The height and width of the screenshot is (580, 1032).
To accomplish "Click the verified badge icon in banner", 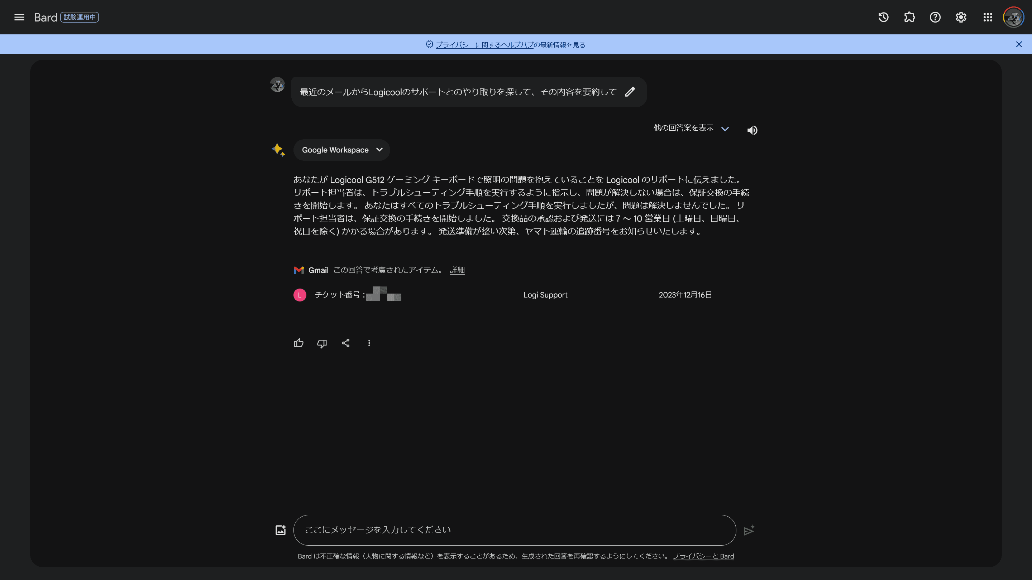I will (430, 44).
